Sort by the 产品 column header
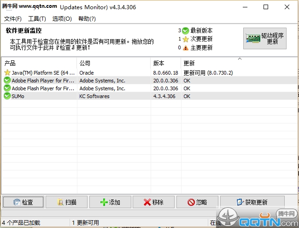Viewport: 299px width, 228px height. (39, 63)
